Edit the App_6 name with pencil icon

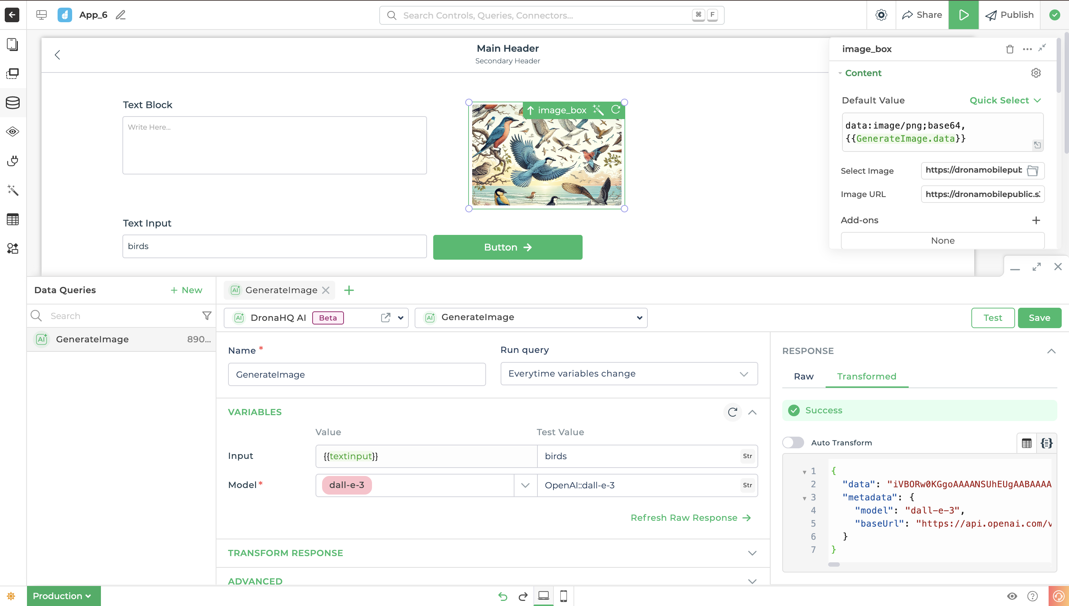(x=121, y=15)
